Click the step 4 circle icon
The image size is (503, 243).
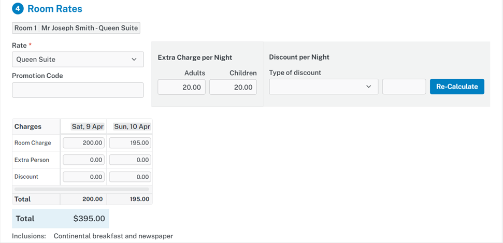click(x=19, y=9)
